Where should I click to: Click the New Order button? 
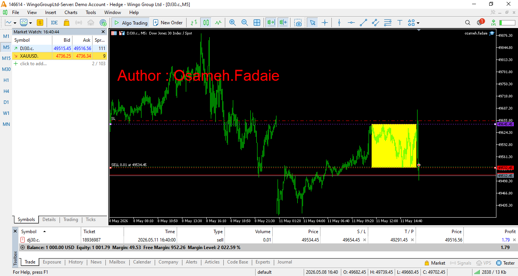click(x=168, y=23)
